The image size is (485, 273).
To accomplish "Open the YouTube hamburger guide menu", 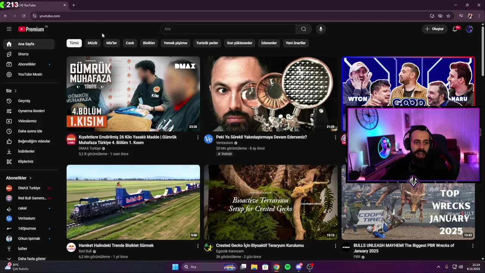I will coord(9,29).
